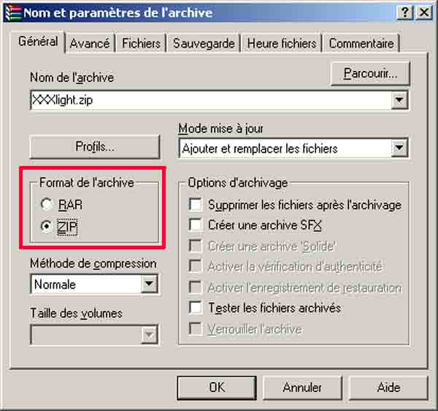438x411 pixels.
Task: Open the Commentaire tab
Action: pyautogui.click(x=361, y=43)
